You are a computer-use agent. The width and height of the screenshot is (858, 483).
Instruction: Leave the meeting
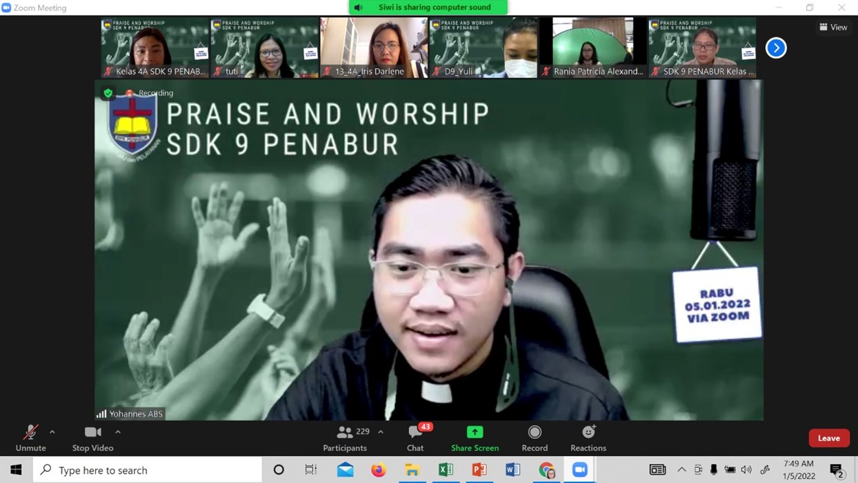pos(828,438)
